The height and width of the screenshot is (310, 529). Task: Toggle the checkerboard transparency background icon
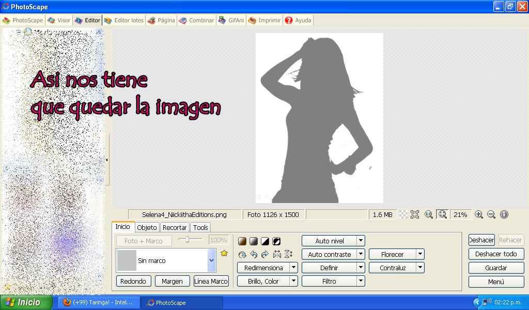pyautogui.click(x=403, y=214)
